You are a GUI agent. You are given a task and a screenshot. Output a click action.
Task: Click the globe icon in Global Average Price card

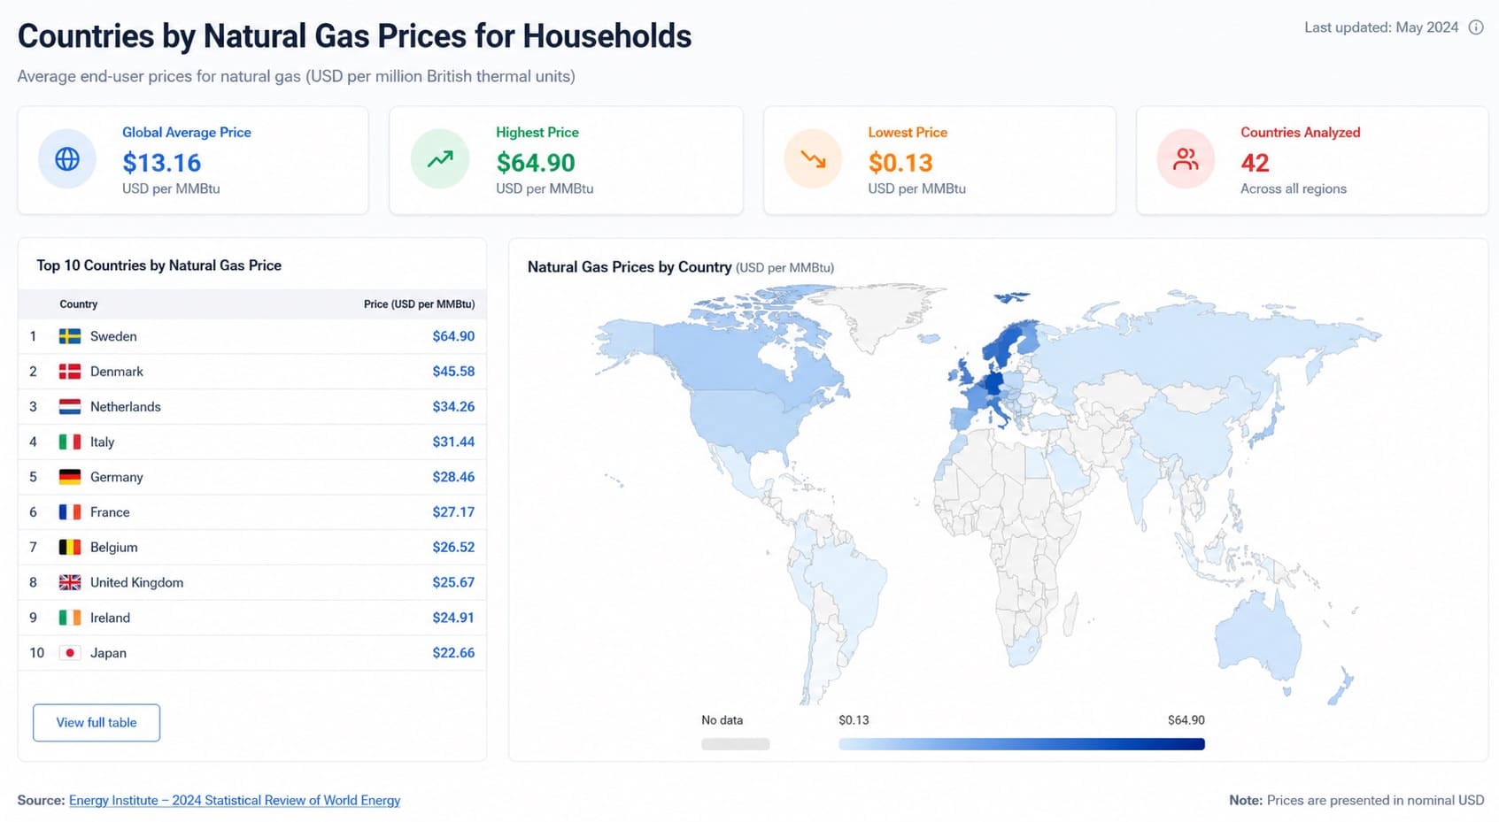click(x=67, y=159)
